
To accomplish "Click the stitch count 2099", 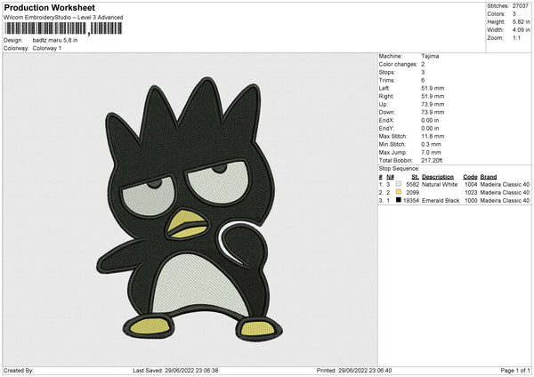I will pyautogui.click(x=413, y=193).
